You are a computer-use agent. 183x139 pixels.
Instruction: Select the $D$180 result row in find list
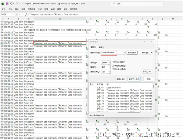point(121,107)
